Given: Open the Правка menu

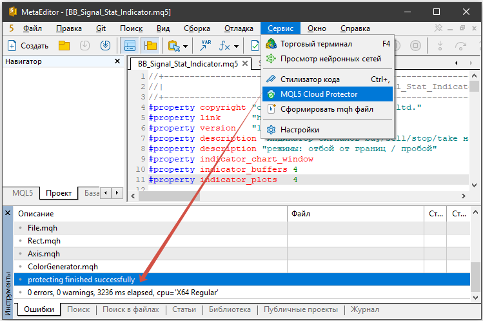Looking at the screenshot, I should click(69, 28).
